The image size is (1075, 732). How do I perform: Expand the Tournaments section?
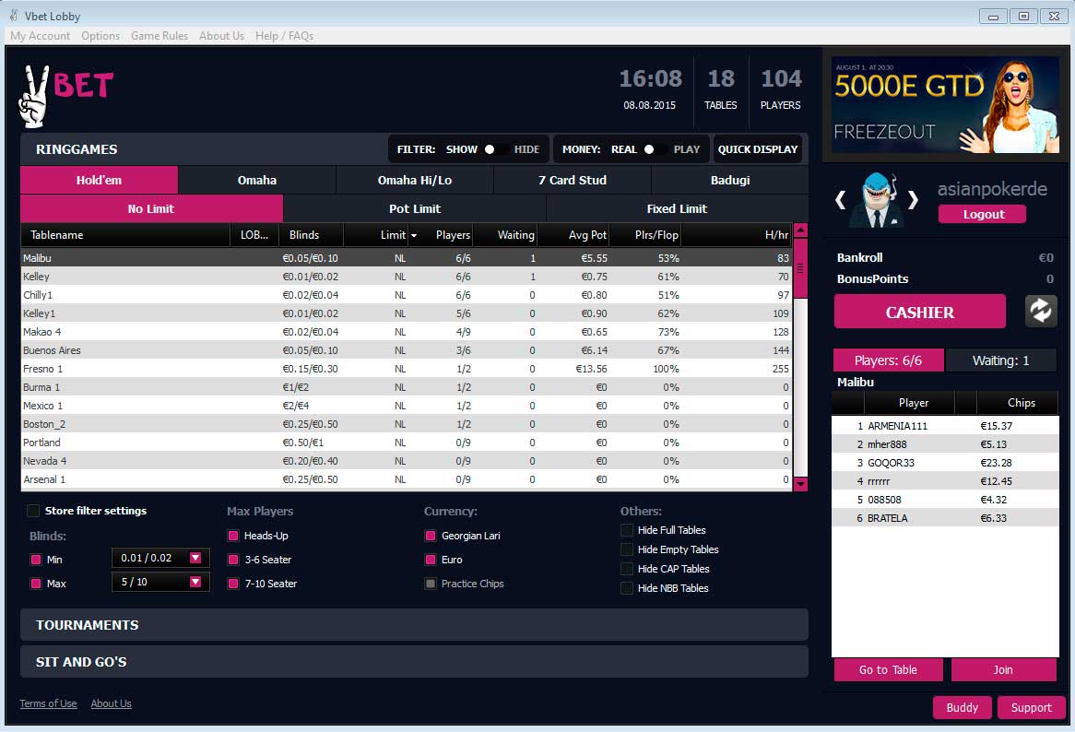click(414, 624)
